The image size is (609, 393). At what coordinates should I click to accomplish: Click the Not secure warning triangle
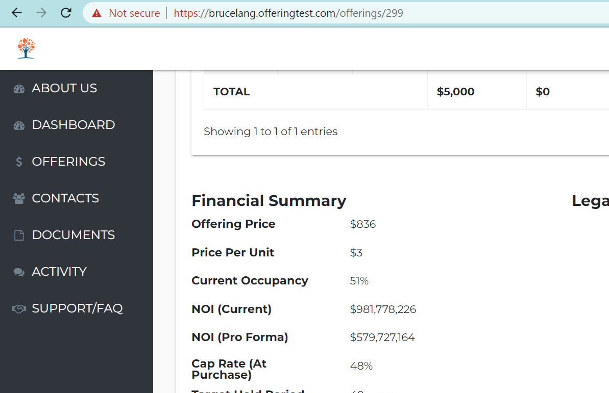point(96,13)
